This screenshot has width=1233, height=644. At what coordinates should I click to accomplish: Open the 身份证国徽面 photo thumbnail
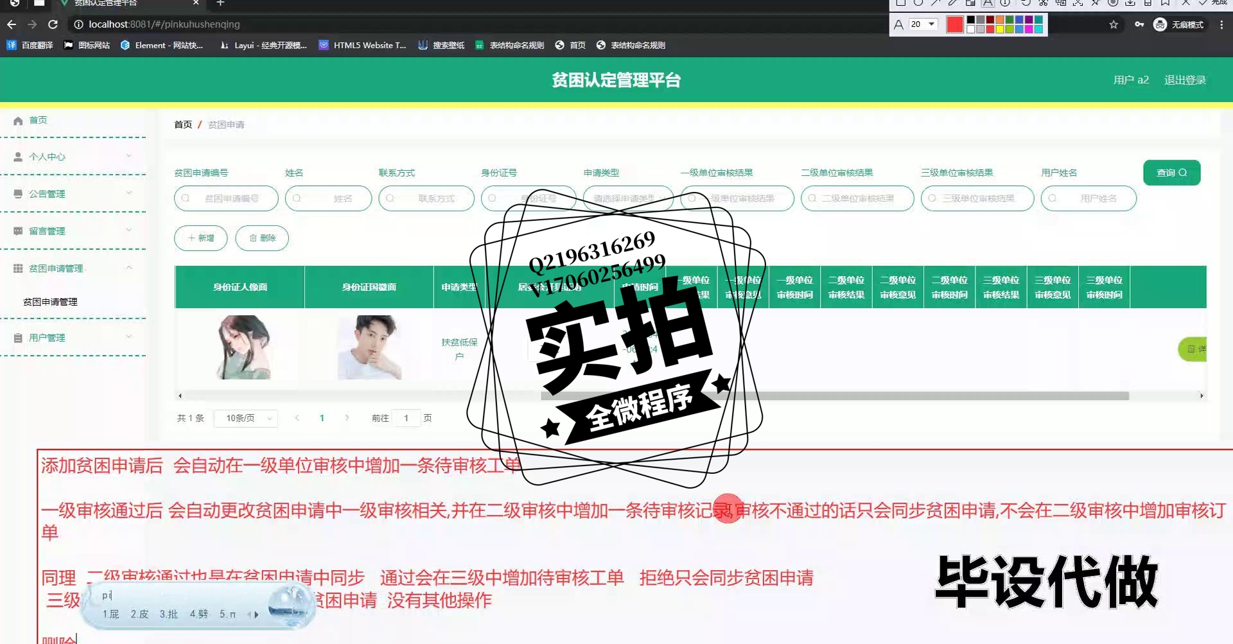point(370,347)
